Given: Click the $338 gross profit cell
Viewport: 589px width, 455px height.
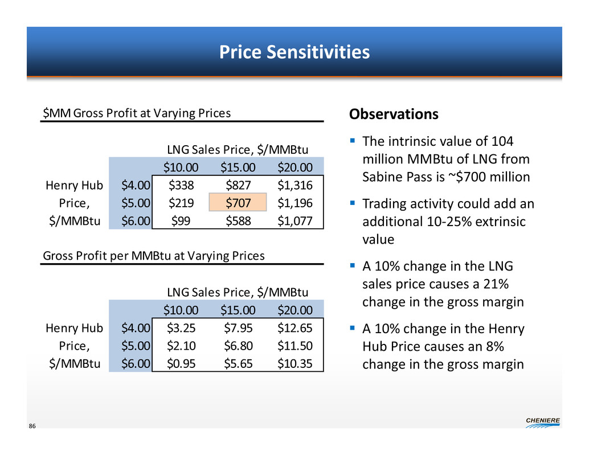Looking at the screenshot, I should tap(180, 185).
